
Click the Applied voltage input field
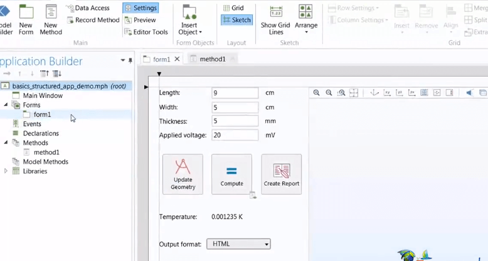(235, 136)
